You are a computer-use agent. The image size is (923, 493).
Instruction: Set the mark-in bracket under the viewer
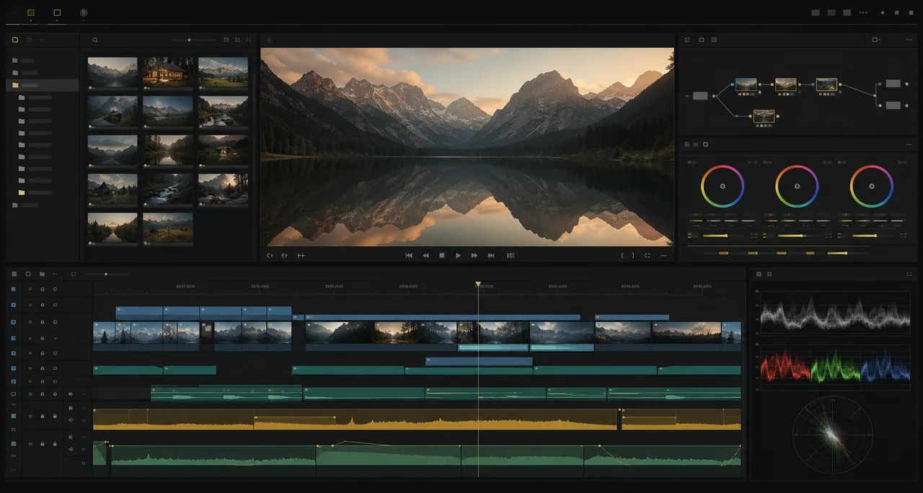click(622, 255)
